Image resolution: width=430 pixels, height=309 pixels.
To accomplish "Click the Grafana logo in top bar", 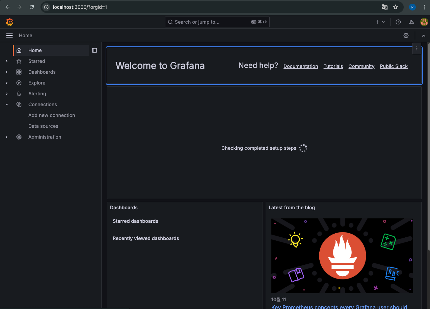I will coord(9,22).
